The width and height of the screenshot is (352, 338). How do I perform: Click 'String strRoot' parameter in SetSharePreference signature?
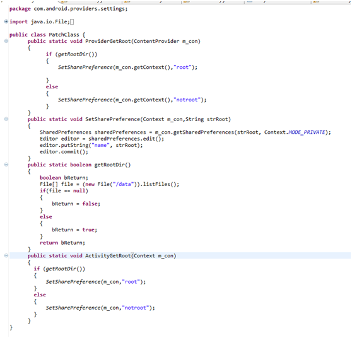[206, 119]
